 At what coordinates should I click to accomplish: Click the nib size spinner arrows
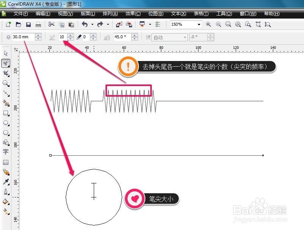point(38,37)
